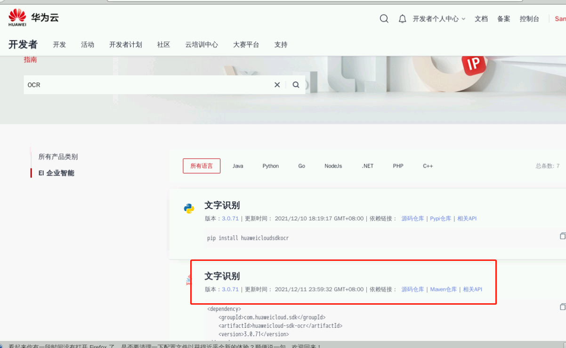Open the 文档 link in the header

pos(481,19)
